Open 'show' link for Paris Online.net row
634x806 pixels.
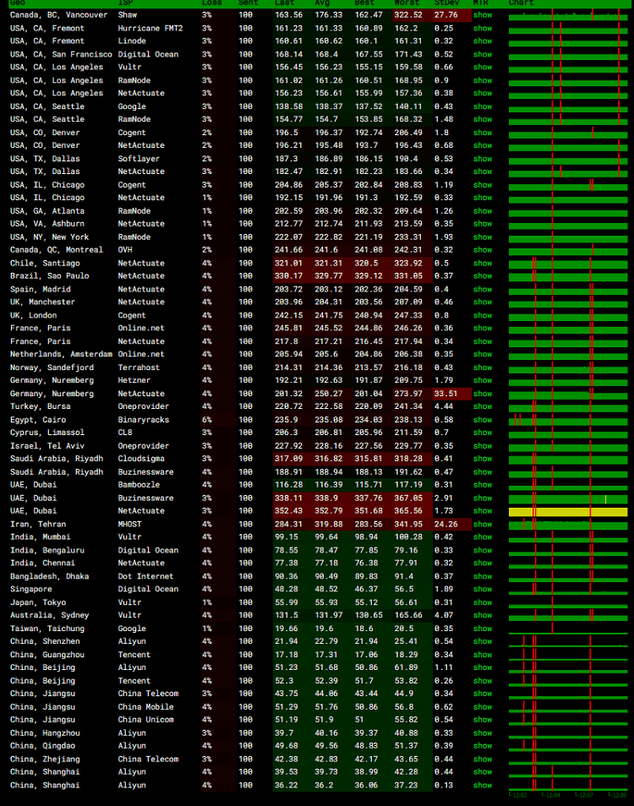click(x=483, y=329)
